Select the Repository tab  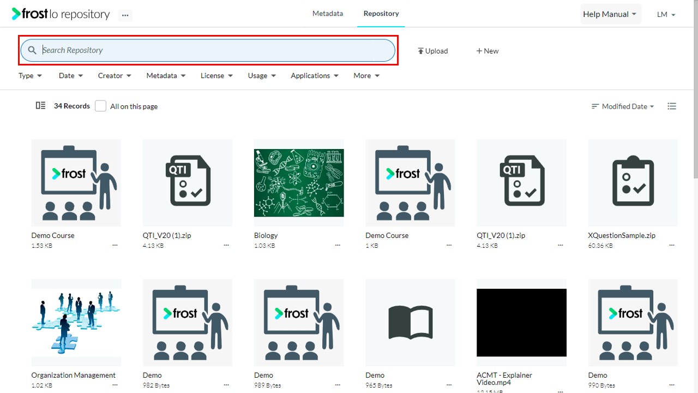(381, 14)
